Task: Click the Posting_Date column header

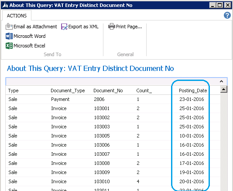Action: pos(193,90)
